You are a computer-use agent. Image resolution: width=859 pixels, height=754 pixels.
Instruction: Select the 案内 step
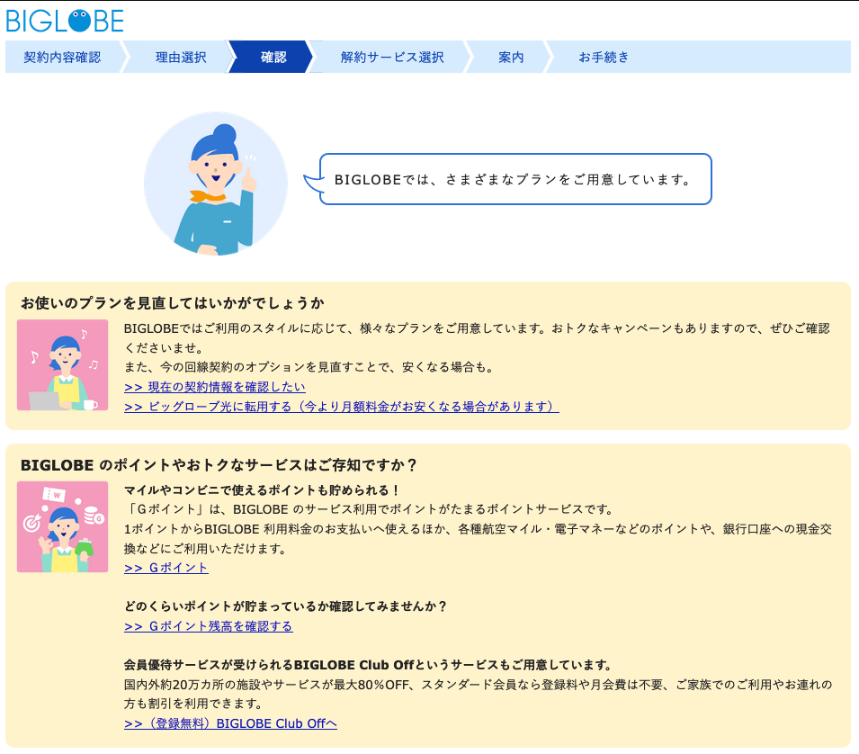[x=510, y=57]
